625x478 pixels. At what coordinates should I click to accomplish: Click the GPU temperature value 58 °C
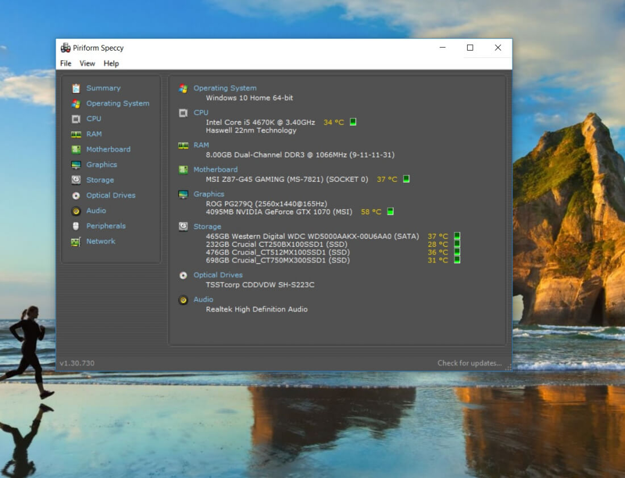click(371, 211)
